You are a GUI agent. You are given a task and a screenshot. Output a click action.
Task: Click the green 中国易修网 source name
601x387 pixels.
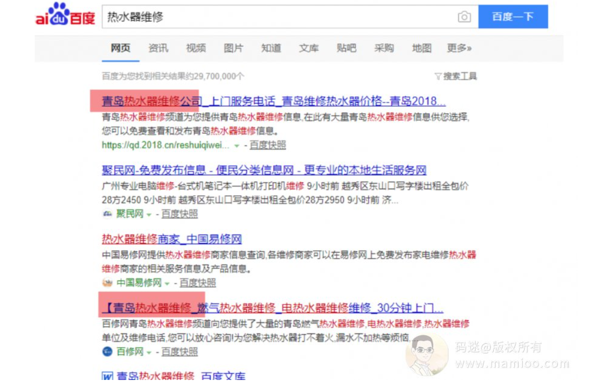point(139,283)
